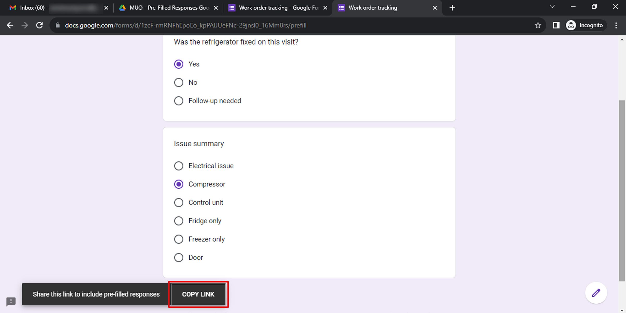Select Fridge only option
The width and height of the screenshot is (626, 313).
pos(179,221)
